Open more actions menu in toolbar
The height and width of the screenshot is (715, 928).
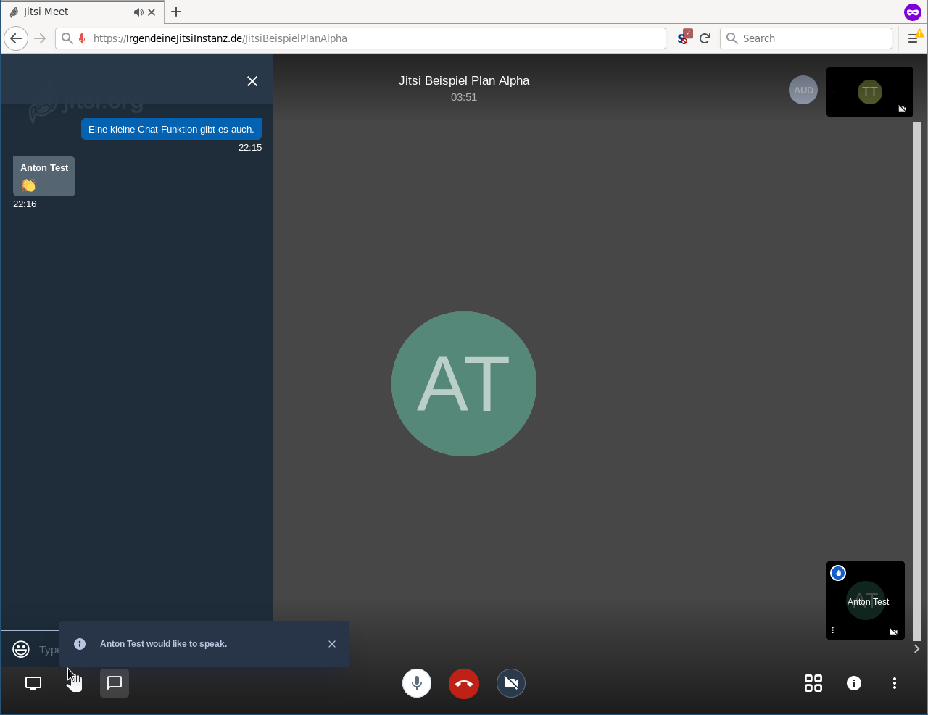click(x=895, y=683)
